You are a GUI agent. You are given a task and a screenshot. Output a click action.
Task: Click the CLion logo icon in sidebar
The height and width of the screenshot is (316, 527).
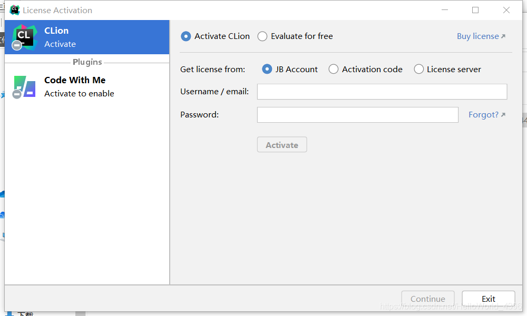click(x=24, y=37)
